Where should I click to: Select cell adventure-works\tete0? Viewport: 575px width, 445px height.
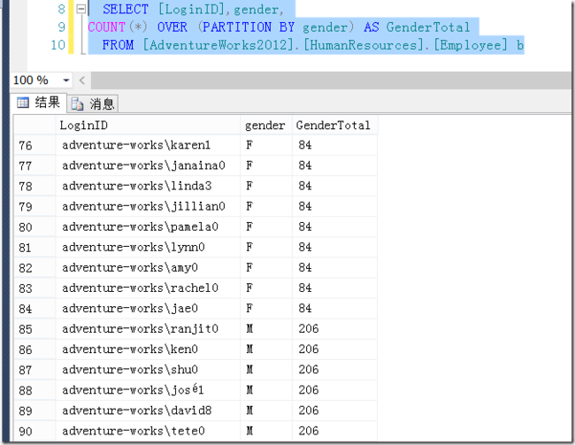pyautogui.click(x=148, y=431)
